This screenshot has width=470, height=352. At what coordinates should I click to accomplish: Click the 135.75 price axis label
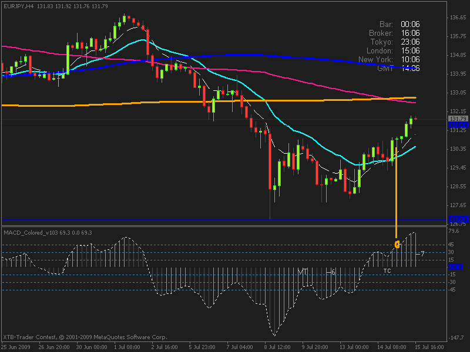tap(458, 36)
